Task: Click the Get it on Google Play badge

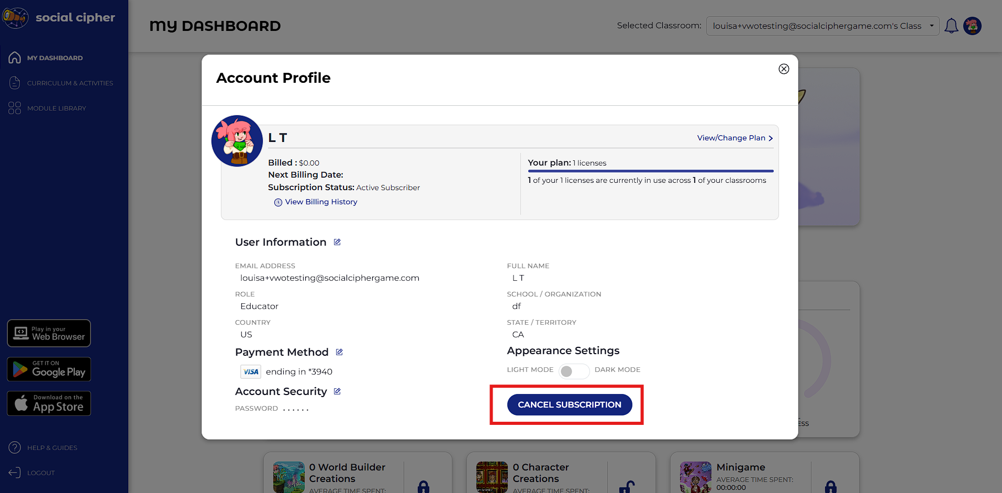Action: (49, 369)
